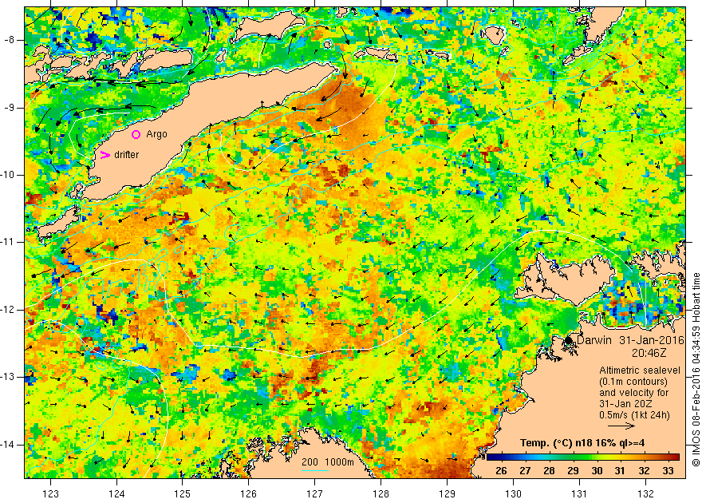Click the 'Altimetric sealevel' legend text

640,371
